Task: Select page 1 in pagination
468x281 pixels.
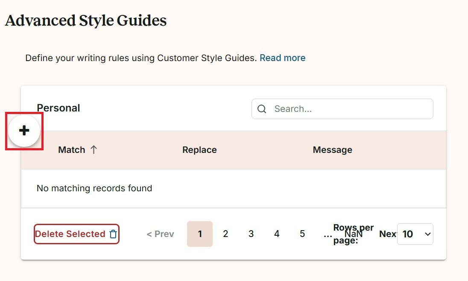Action: coord(200,234)
